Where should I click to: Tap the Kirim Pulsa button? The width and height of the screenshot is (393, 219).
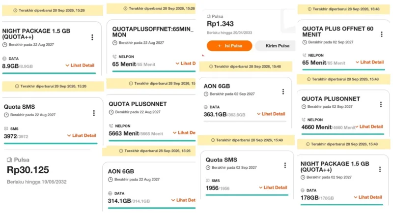pyautogui.click(x=276, y=46)
